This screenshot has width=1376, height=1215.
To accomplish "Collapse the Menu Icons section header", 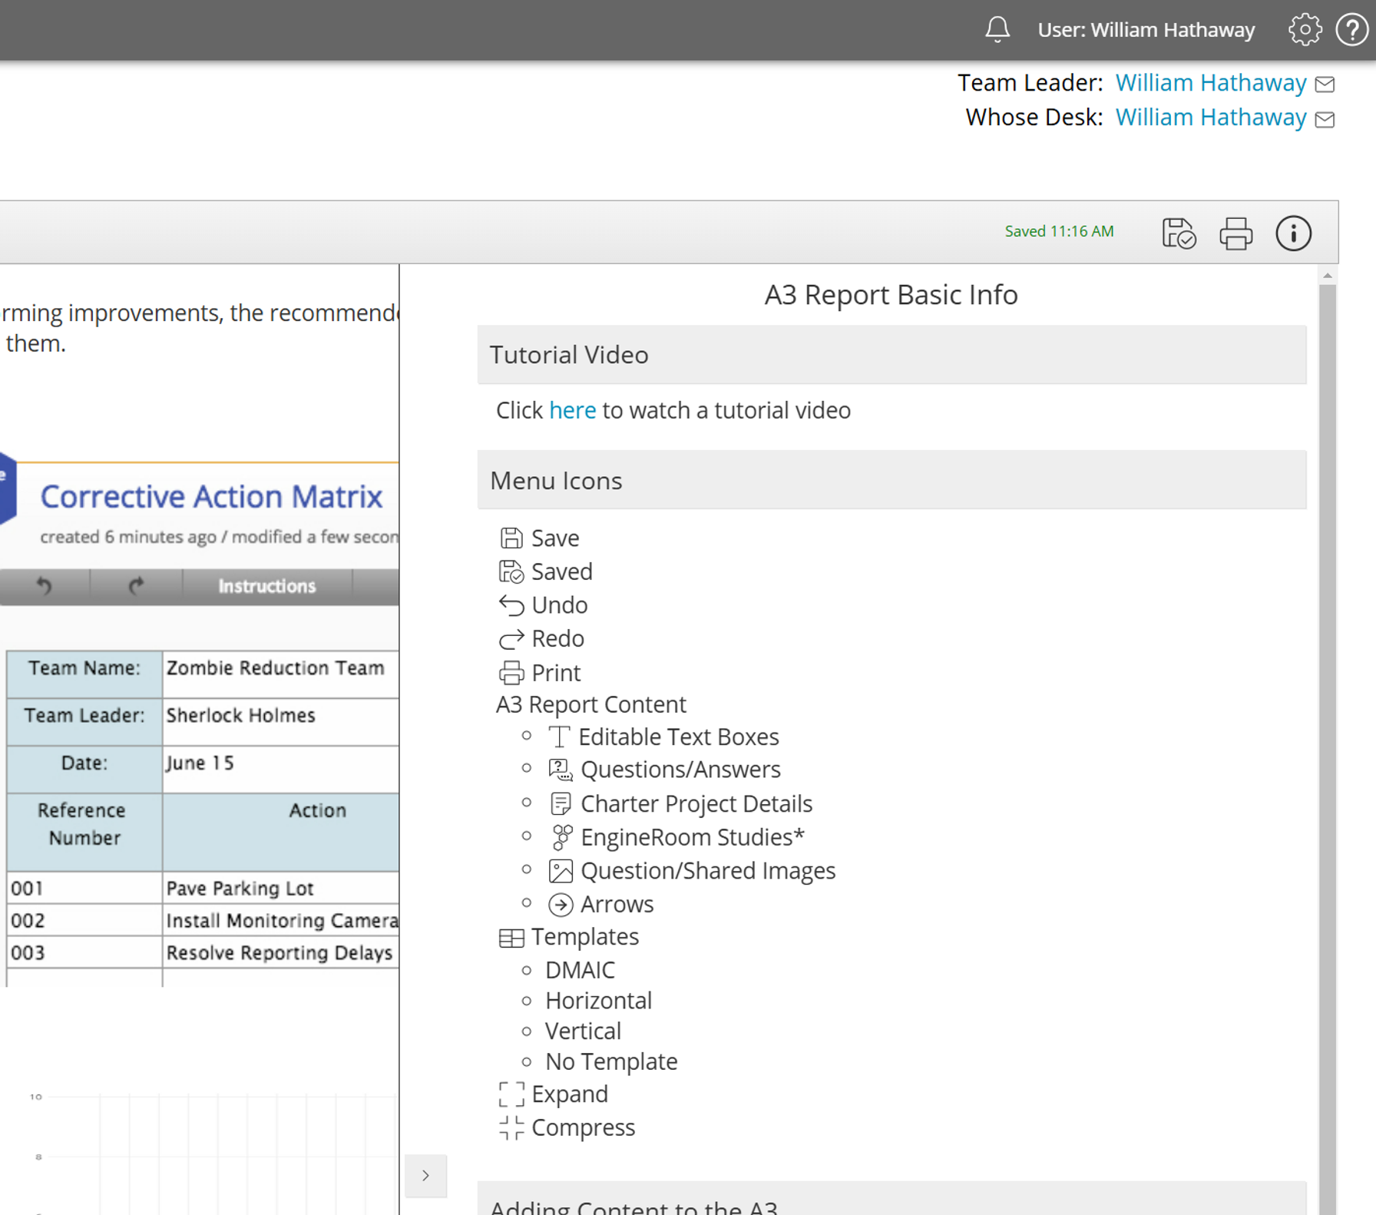I will click(891, 481).
